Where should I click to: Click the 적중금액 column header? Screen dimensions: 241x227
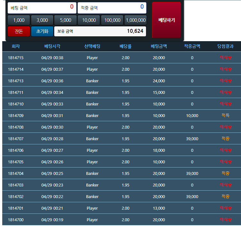192,46
